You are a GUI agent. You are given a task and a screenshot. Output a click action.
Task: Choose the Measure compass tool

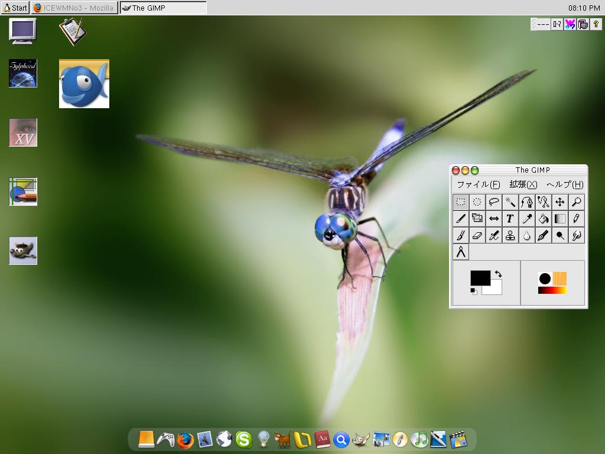pyautogui.click(x=461, y=251)
